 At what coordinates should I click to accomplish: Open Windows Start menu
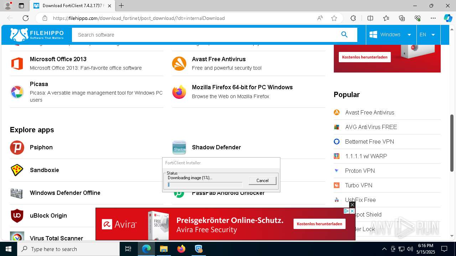tap(9, 249)
